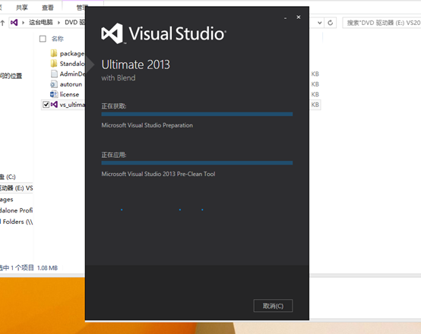Click the 正在应用 applying progress bar
This screenshot has width=421, height=334.
point(197,163)
